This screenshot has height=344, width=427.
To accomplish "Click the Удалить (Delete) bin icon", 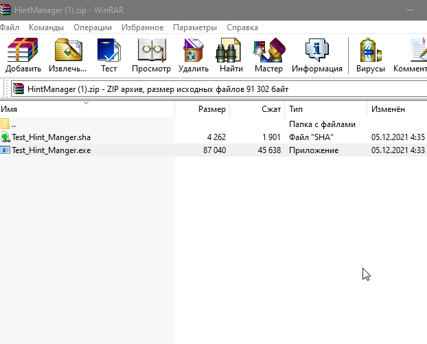I will [194, 50].
